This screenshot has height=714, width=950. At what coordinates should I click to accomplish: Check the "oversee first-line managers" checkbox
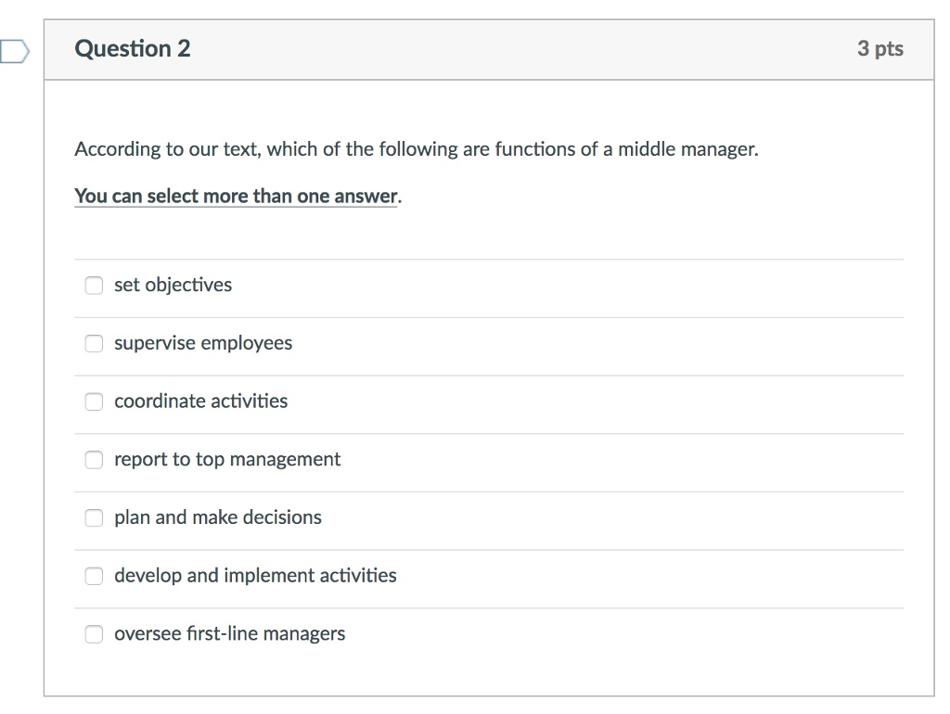94,634
